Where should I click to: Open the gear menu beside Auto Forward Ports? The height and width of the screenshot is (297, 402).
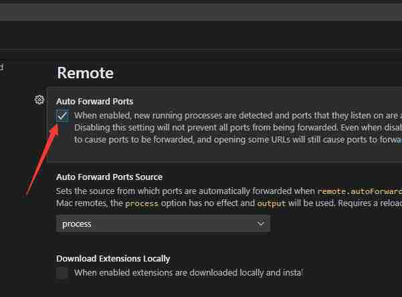pos(39,100)
